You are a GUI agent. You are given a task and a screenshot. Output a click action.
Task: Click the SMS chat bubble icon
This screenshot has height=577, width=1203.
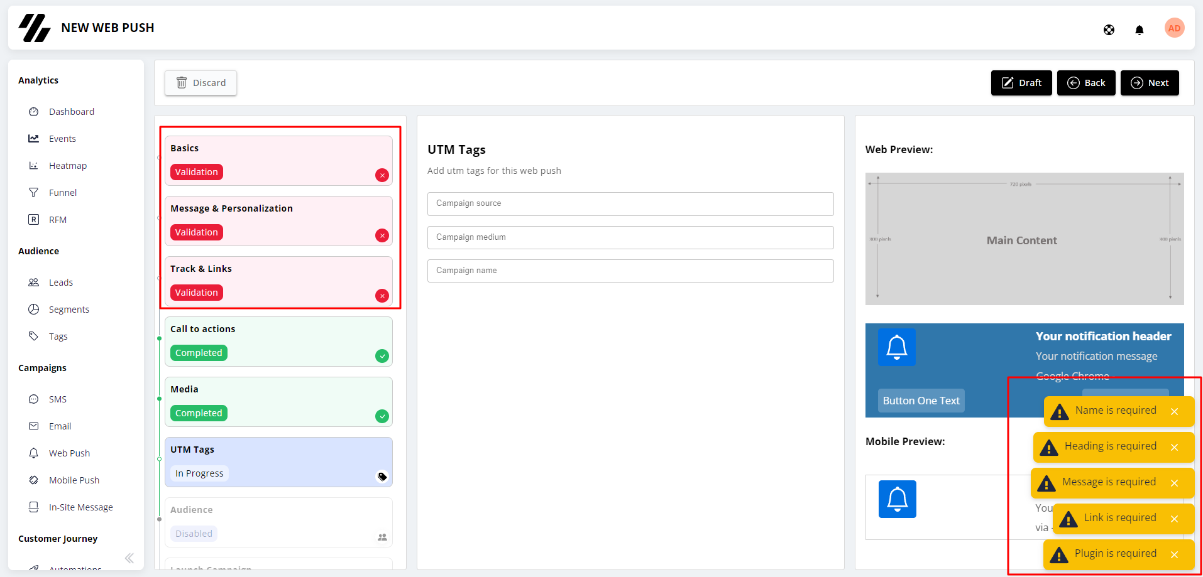pos(34,399)
